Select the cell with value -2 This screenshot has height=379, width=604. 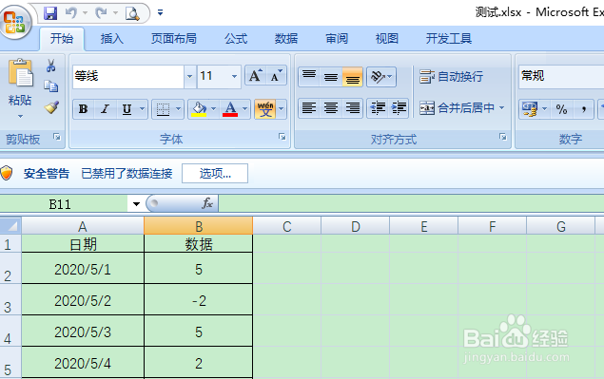tap(199, 300)
